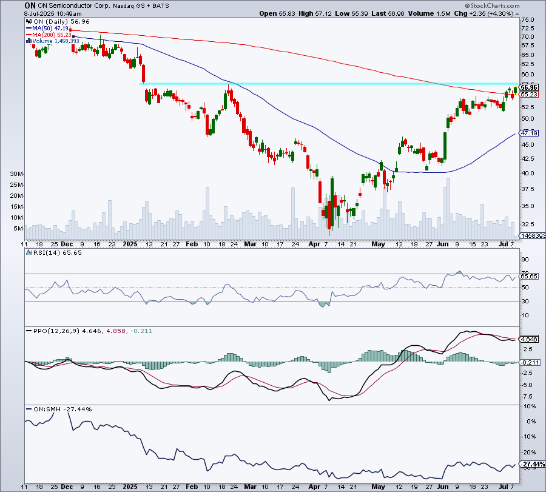Click the blue MA(50) line marker in the legend
Screen dimensions: 546x492
pyautogui.click(x=29, y=28)
